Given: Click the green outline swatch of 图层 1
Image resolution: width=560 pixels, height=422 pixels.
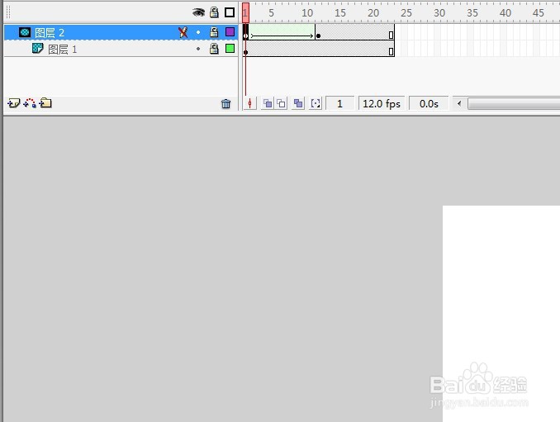Looking at the screenshot, I should (230, 49).
